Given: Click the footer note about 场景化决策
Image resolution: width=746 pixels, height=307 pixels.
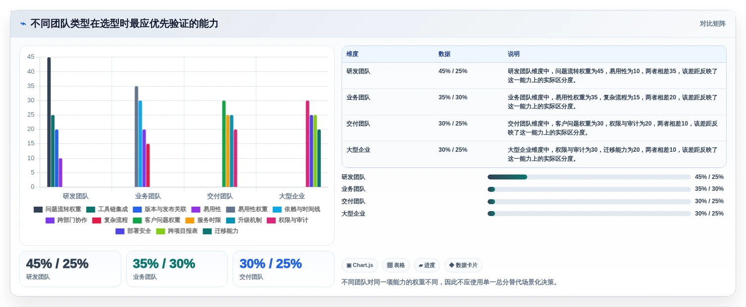Looking at the screenshot, I should point(451,282).
